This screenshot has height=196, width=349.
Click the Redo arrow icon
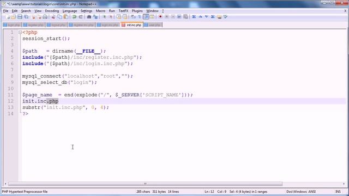pos(81,17)
